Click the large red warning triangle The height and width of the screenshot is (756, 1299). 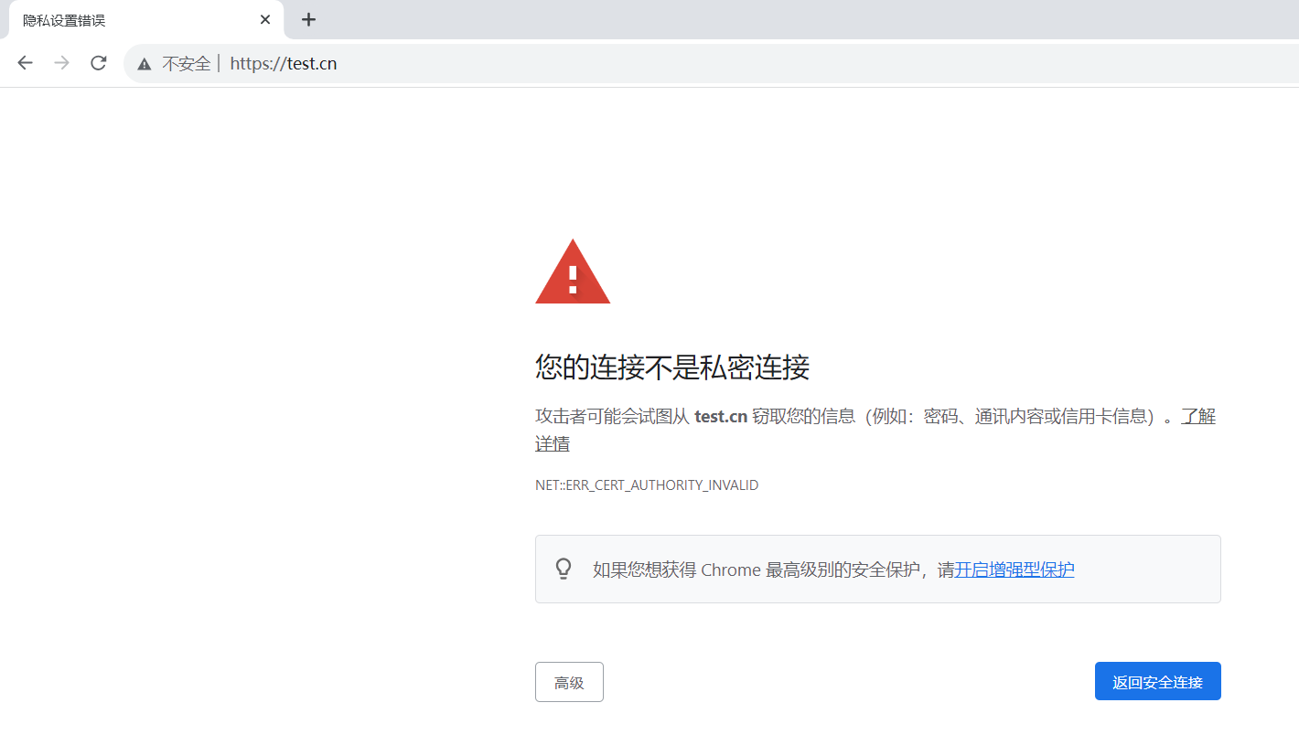click(x=573, y=272)
